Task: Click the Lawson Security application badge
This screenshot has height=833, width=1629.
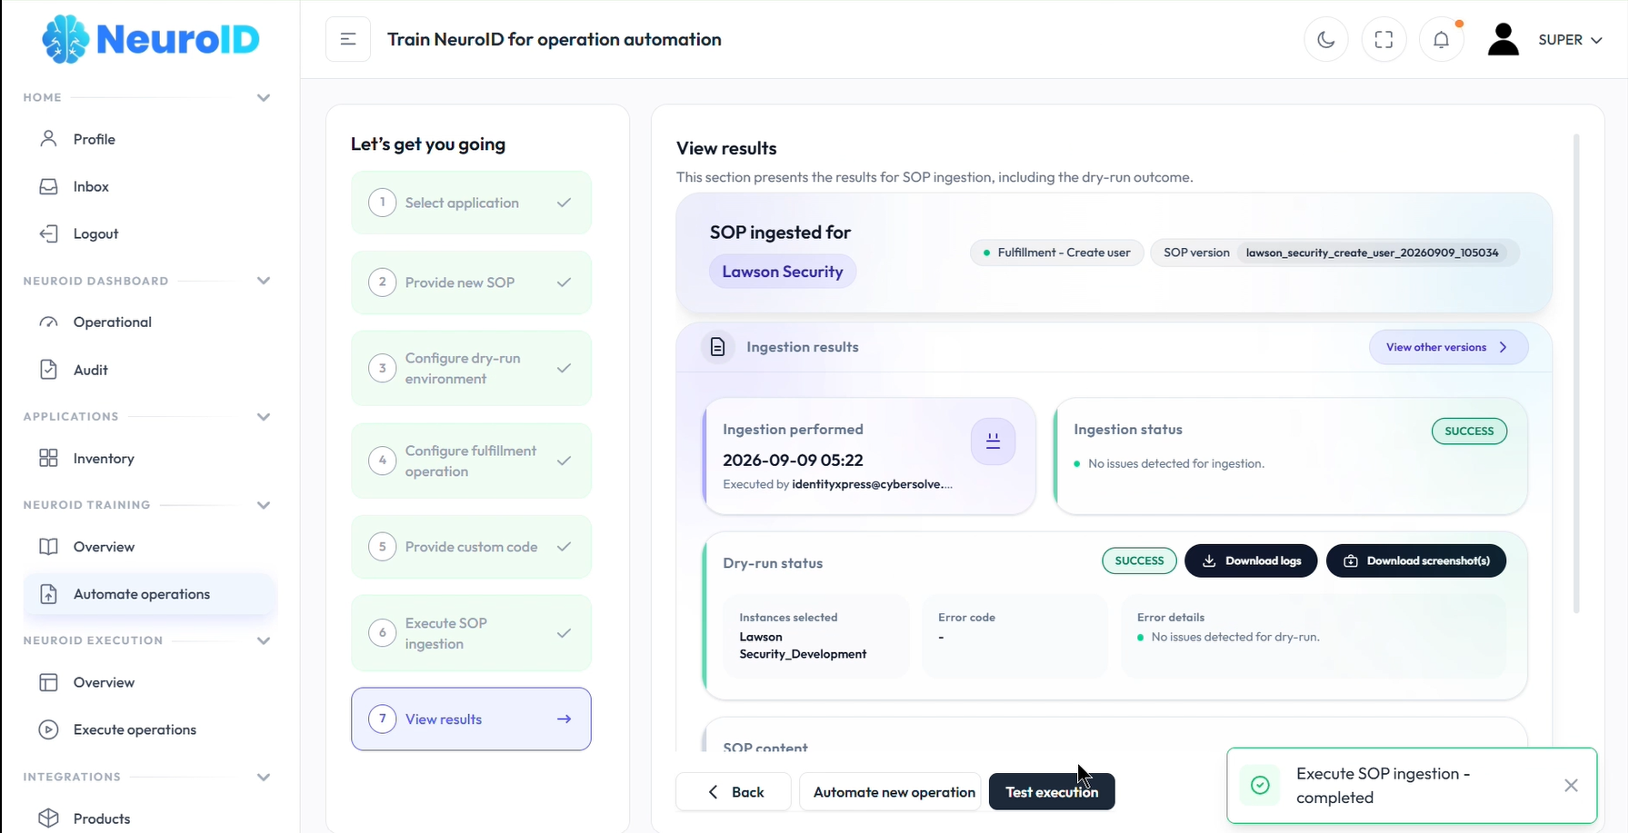Action: tap(782, 272)
